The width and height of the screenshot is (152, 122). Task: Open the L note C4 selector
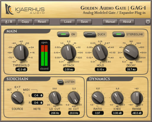[37, 95]
